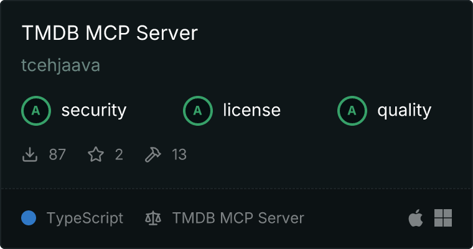
Task: Click the license scales icon
Action: 153,218
